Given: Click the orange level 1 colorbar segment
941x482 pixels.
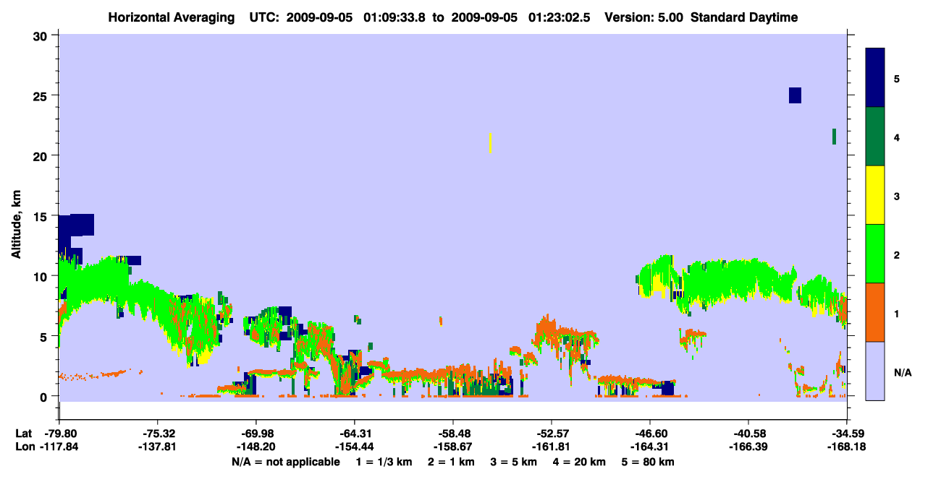Looking at the screenshot, I should 875,312.
